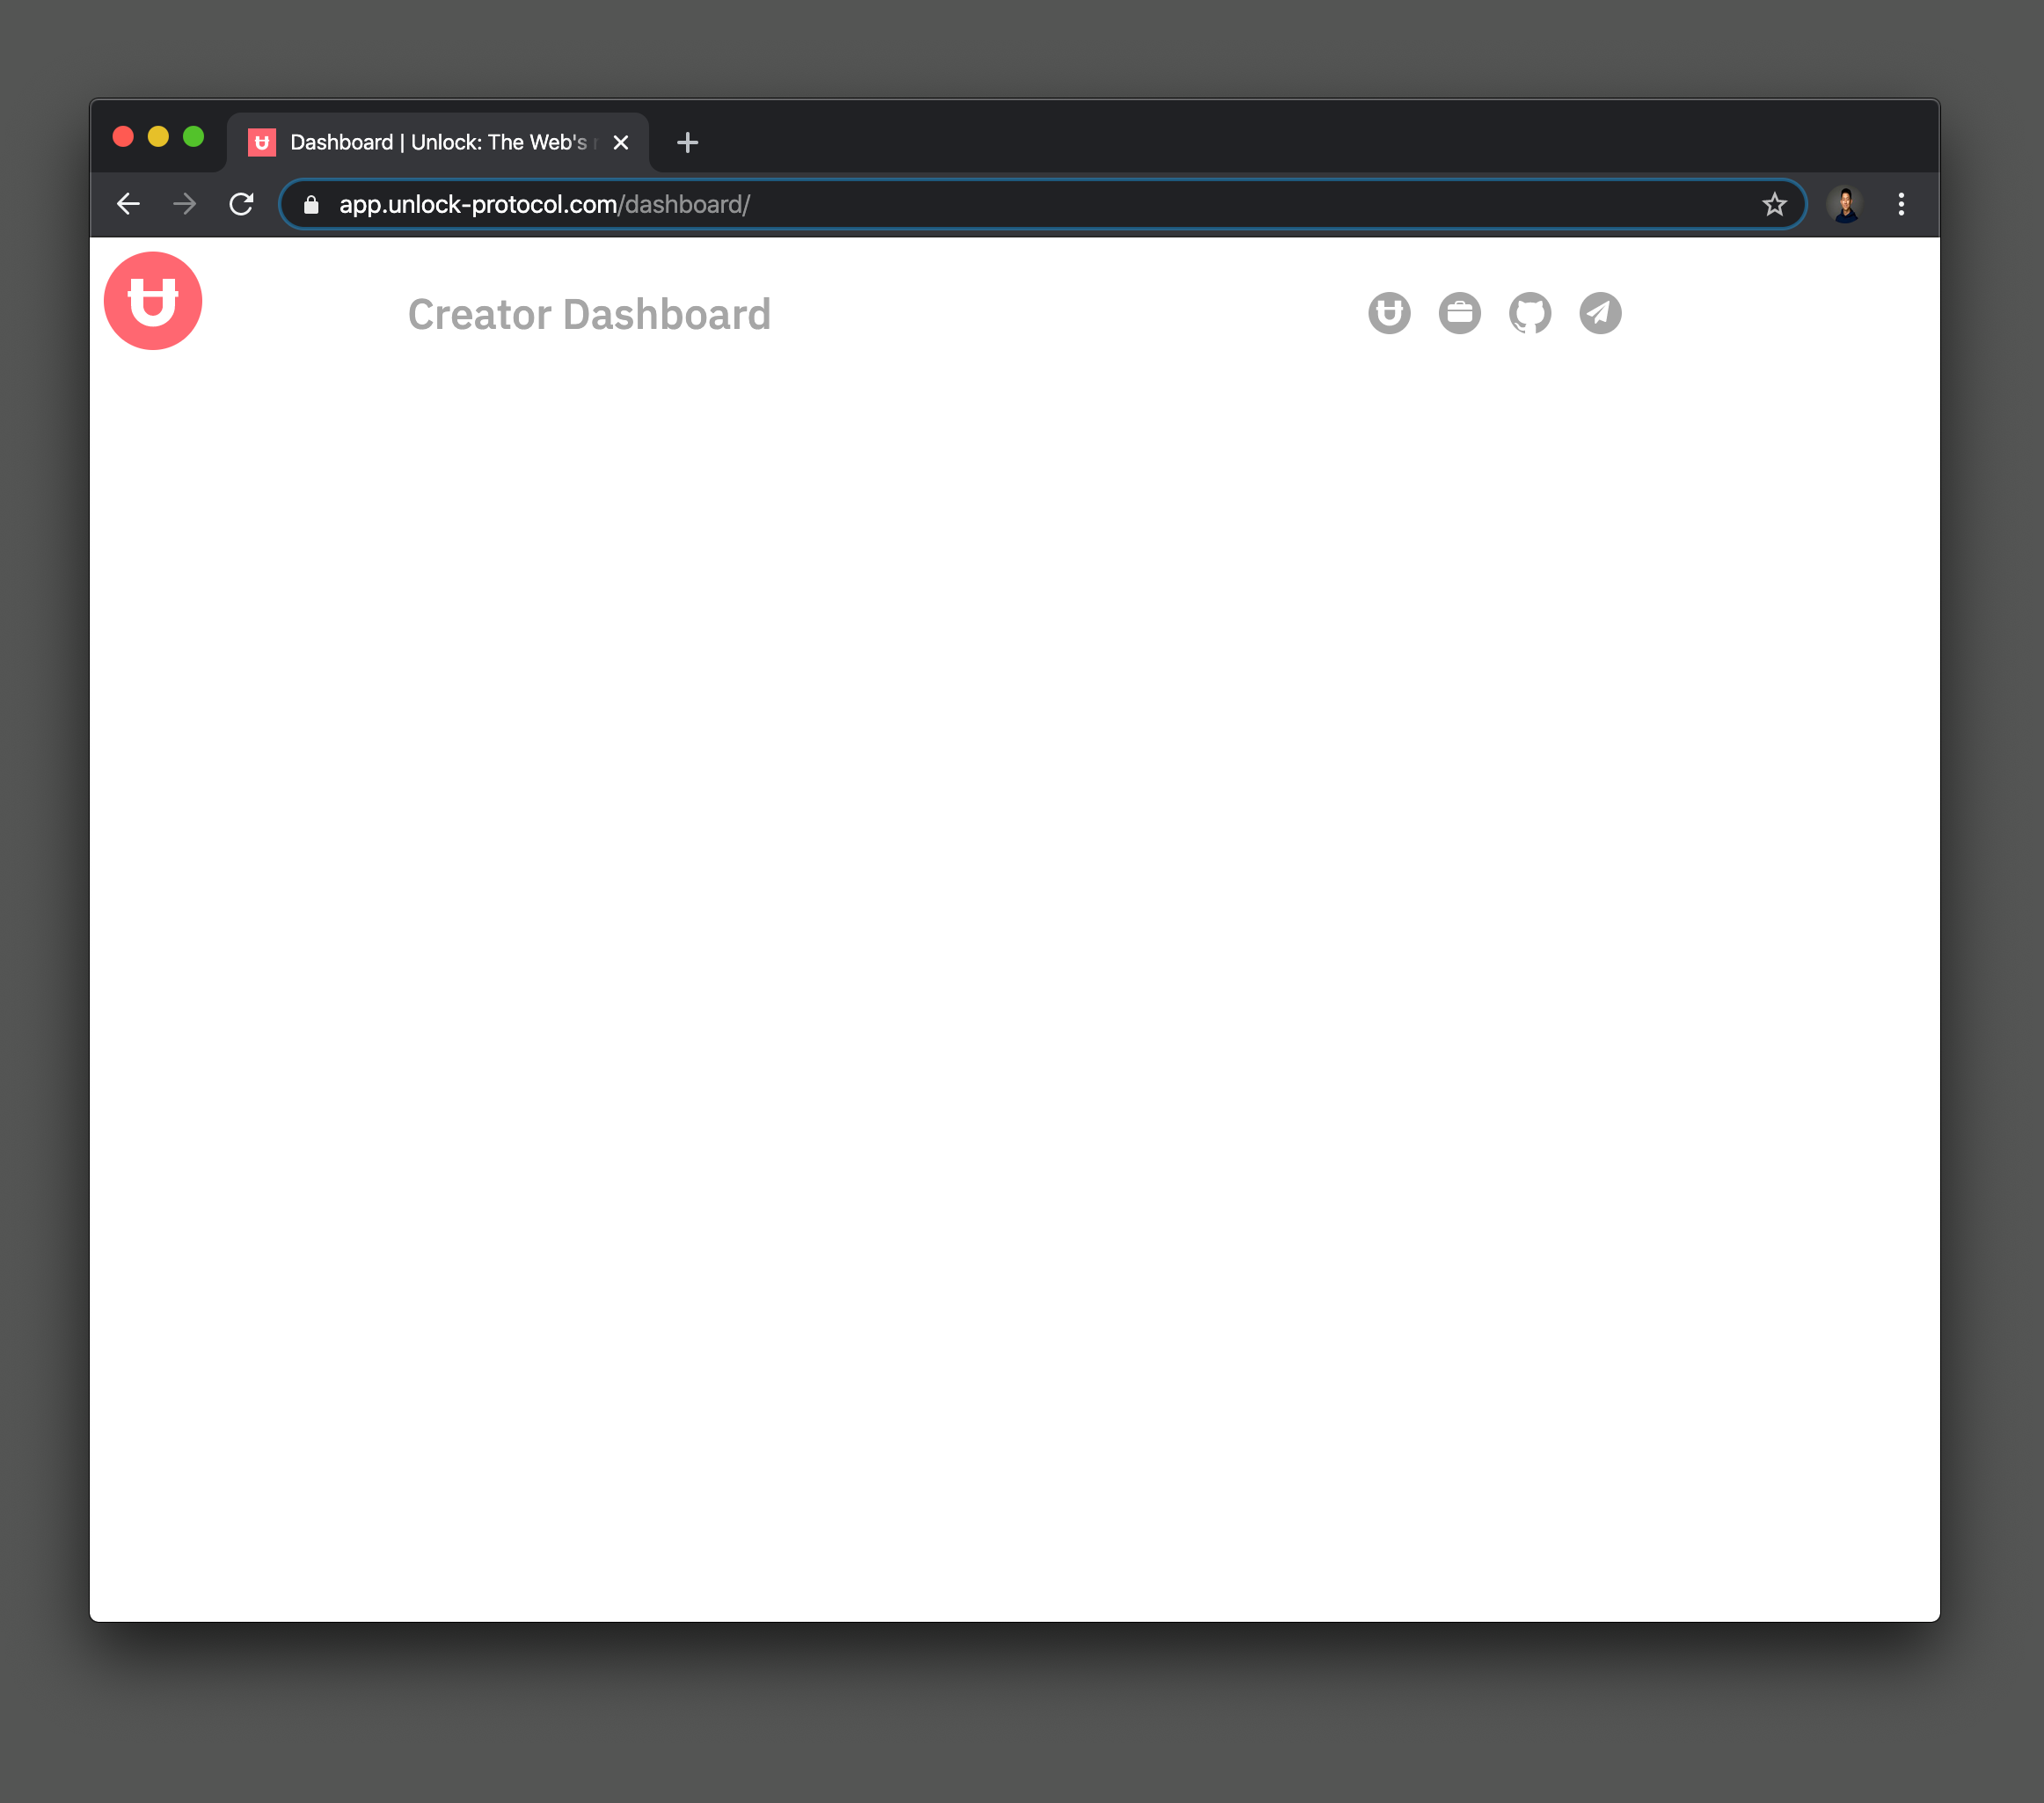Click the large pink Unlock logo
Screen dimensions: 2044x1803
coord(153,301)
